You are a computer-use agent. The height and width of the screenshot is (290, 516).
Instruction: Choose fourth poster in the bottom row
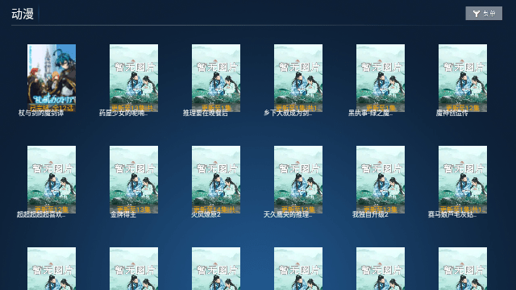point(298,268)
